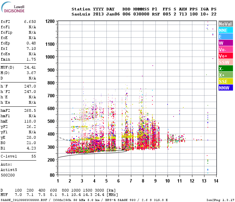The width and height of the screenshot is (235, 202).
Task: Click the 7 MHz x-axis label
Action: [x=131, y=181]
